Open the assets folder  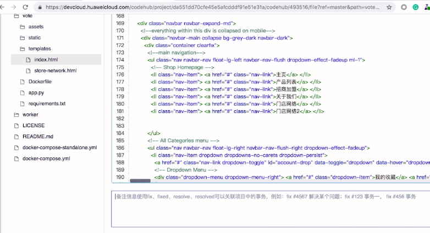point(36,27)
